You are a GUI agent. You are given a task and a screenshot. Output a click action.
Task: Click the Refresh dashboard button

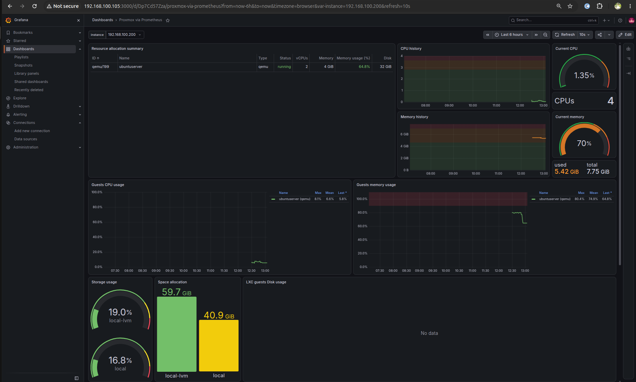coord(565,35)
